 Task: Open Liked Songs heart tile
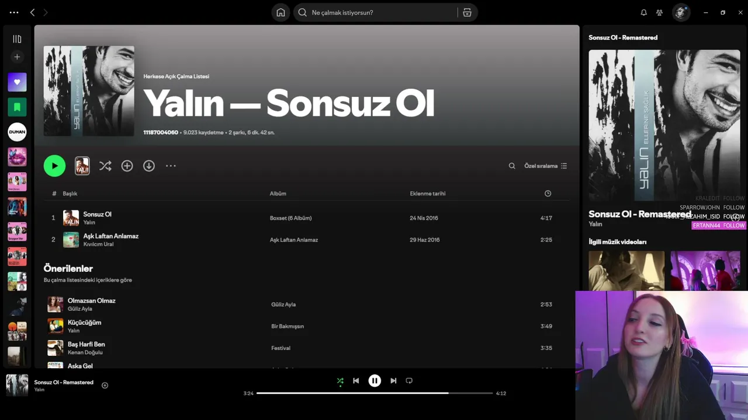17,82
